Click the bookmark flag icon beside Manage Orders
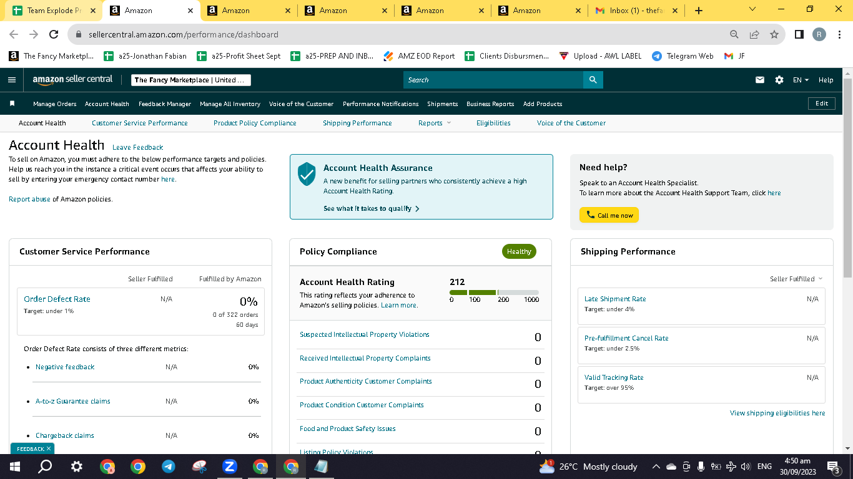The width and height of the screenshot is (853, 479). click(12, 104)
